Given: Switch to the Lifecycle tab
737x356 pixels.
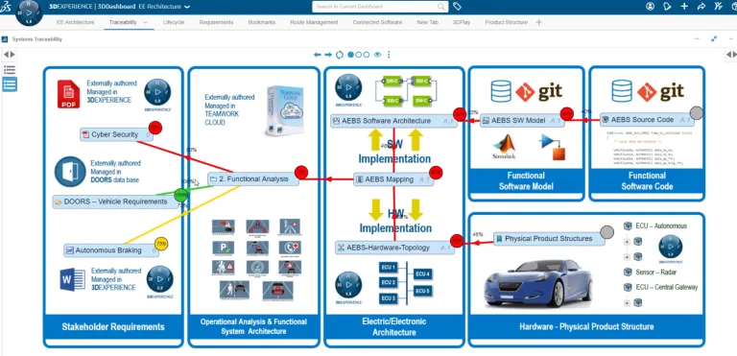Looking at the screenshot, I should [174, 22].
